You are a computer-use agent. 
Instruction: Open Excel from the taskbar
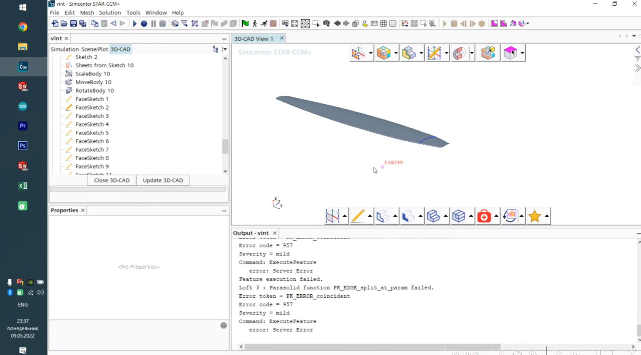click(23, 186)
